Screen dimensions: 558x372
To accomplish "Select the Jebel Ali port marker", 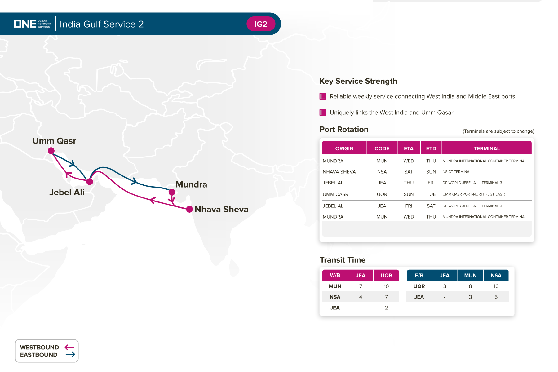I will pos(90,182).
